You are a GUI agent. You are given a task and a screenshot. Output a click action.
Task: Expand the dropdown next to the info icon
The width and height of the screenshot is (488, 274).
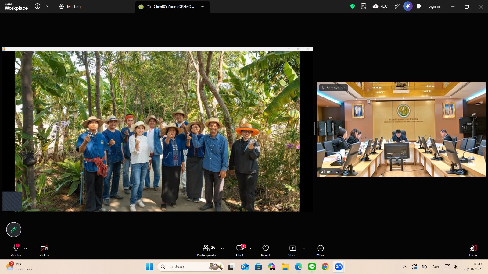(x=47, y=6)
